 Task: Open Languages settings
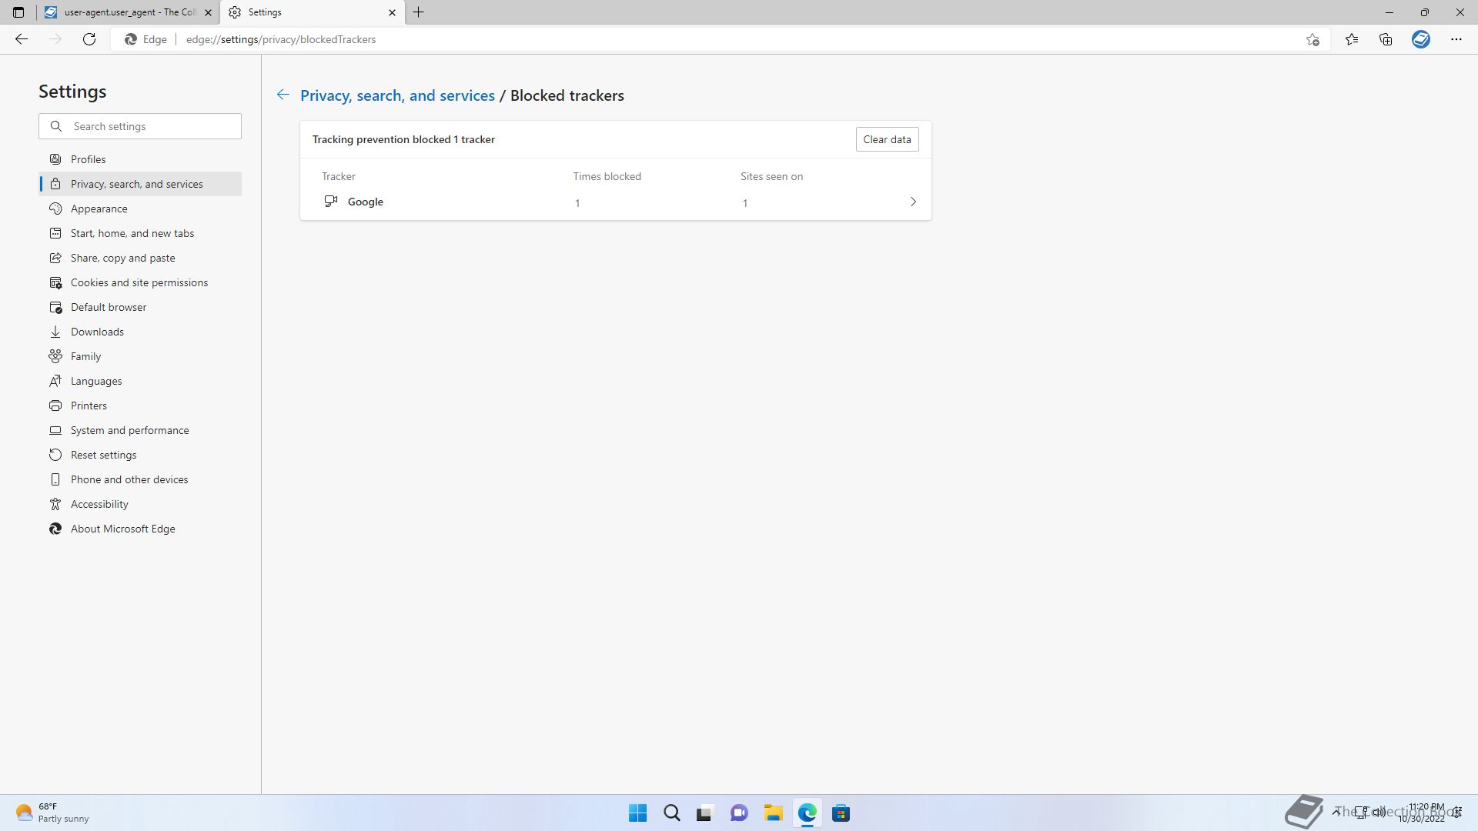[x=140, y=381]
